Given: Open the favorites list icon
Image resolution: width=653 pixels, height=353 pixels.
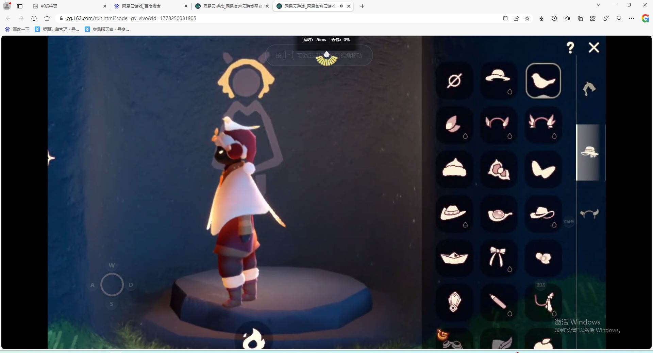Looking at the screenshot, I should 567,18.
